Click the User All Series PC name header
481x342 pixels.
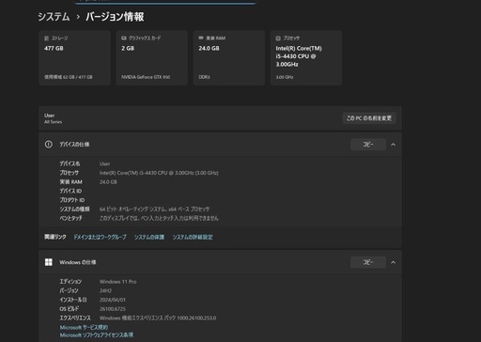point(53,118)
